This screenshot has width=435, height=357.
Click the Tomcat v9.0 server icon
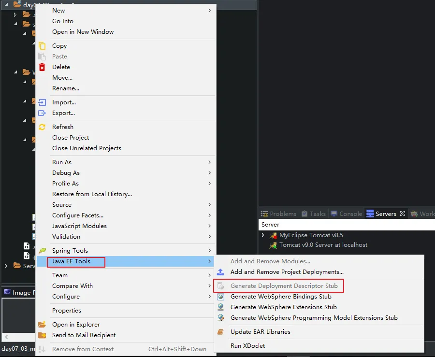coord(273,245)
